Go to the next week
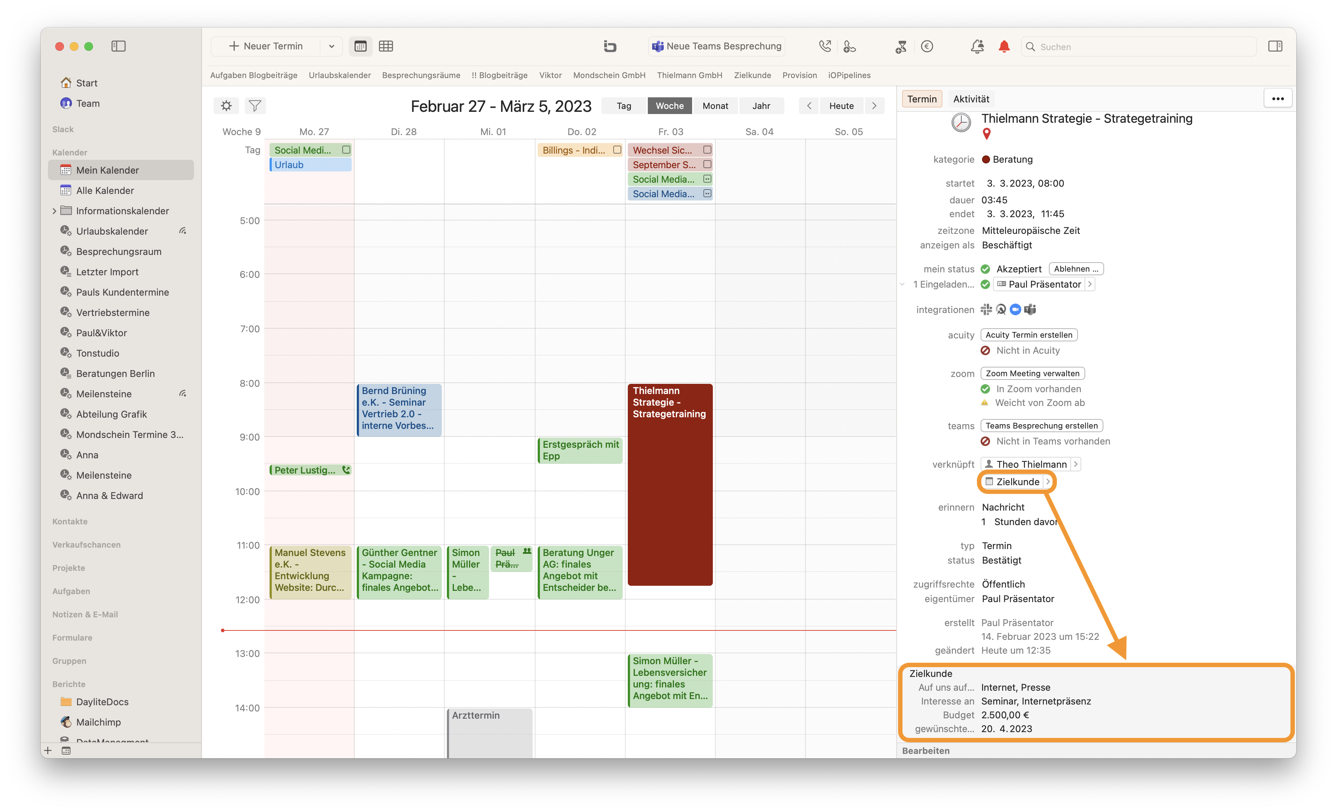This screenshot has height=812, width=1337. 874,106
